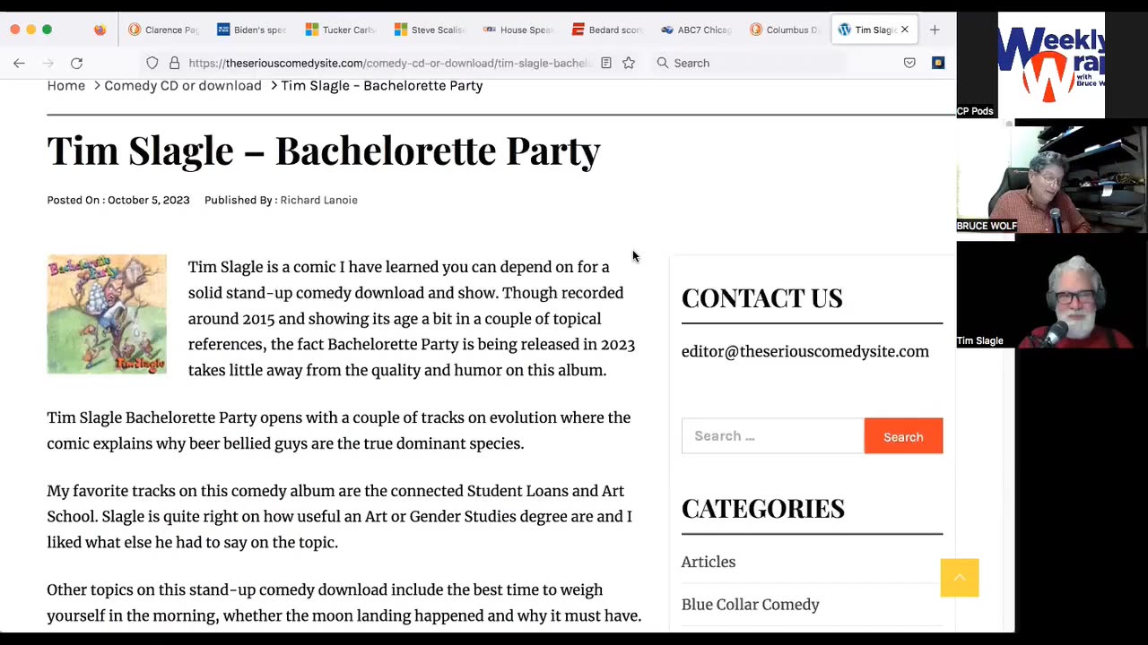The image size is (1148, 645).
Task: Click the forward navigation arrow
Action: point(48,63)
